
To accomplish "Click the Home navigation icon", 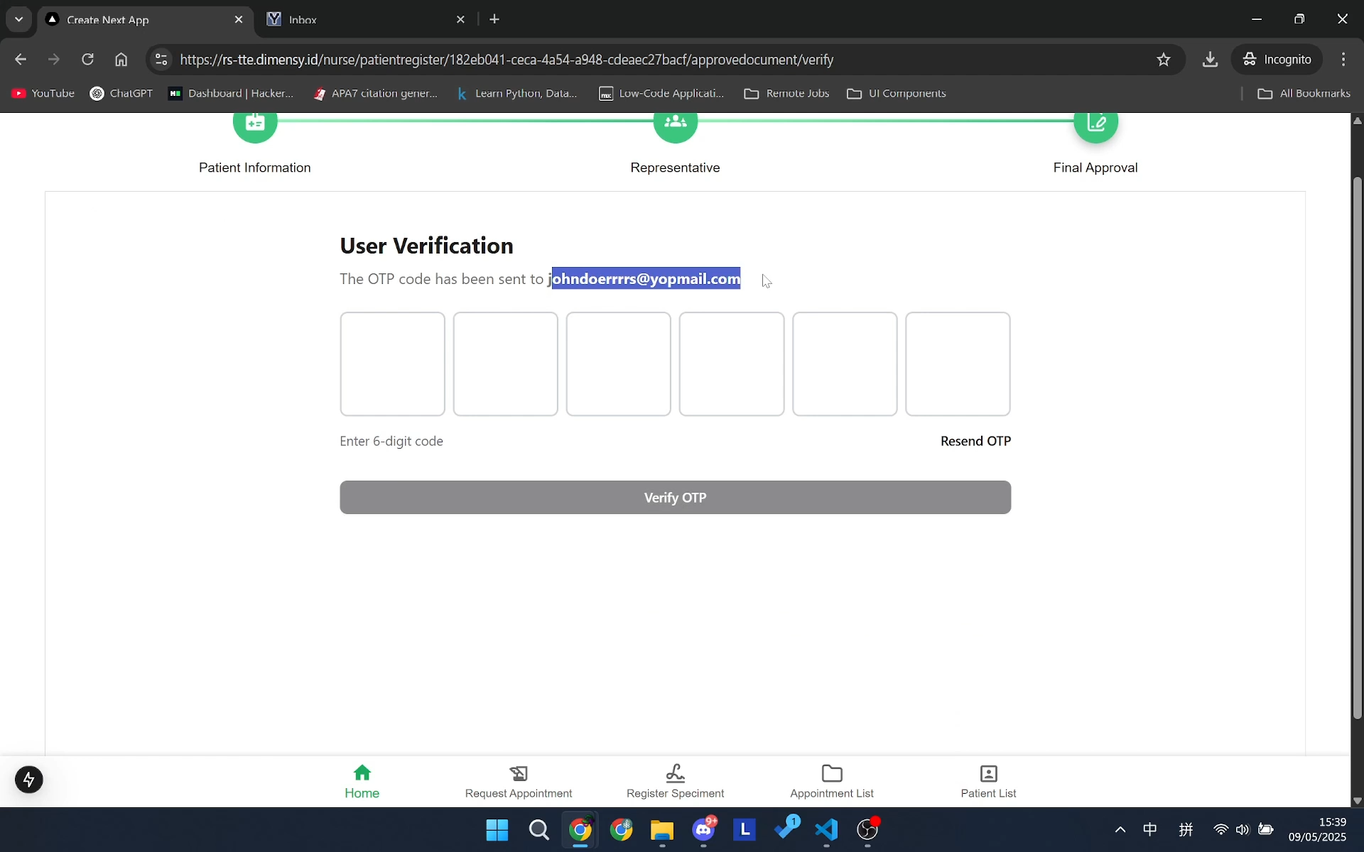I will (x=362, y=773).
